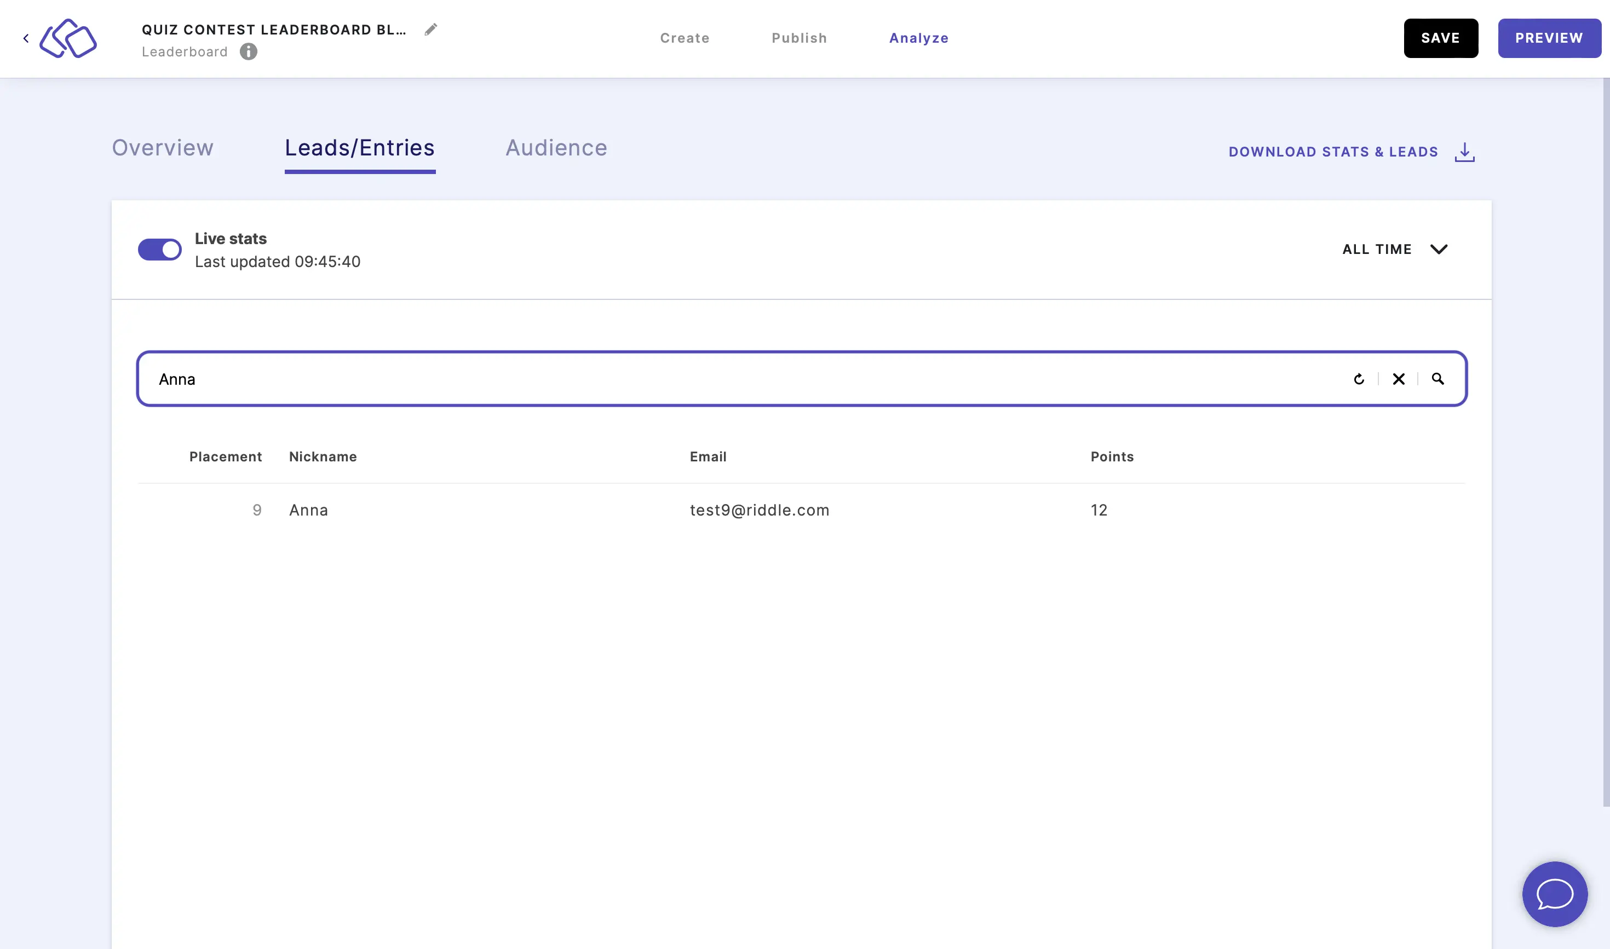Select the Audience tab
Image resolution: width=1610 pixels, height=949 pixels.
click(556, 148)
